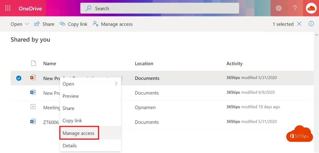Click Manage access in the command bar
Screen dimensions: 319x153
pyautogui.click(x=113, y=24)
